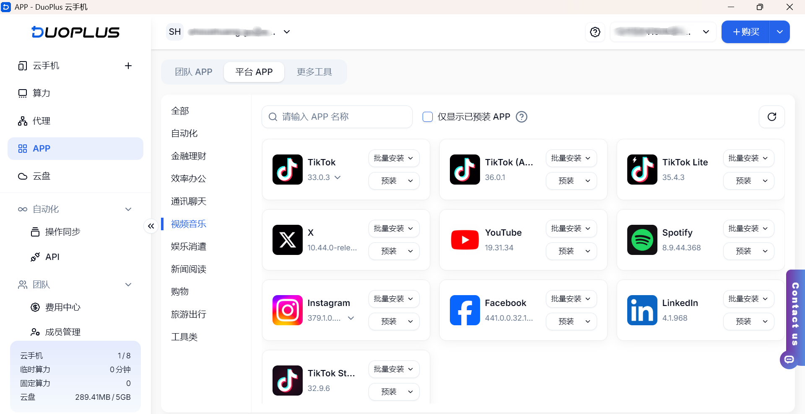Add a cloud phone with plus icon
The width and height of the screenshot is (805, 414).
pyautogui.click(x=128, y=66)
